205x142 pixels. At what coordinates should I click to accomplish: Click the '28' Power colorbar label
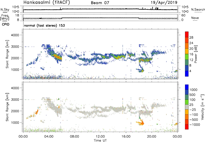pos(191,37)
